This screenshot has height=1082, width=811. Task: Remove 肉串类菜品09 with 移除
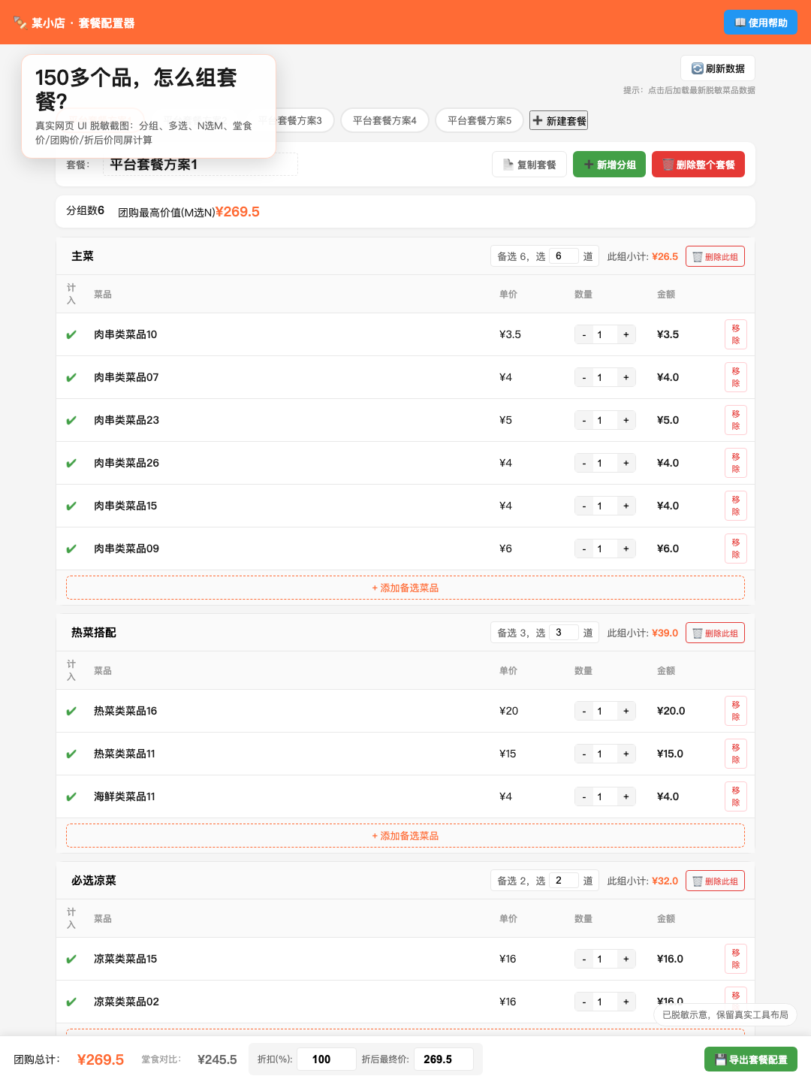(x=736, y=549)
